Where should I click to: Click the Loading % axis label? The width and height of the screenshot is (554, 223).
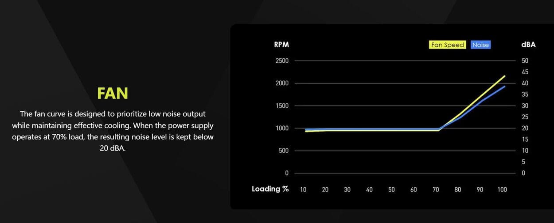coord(270,189)
